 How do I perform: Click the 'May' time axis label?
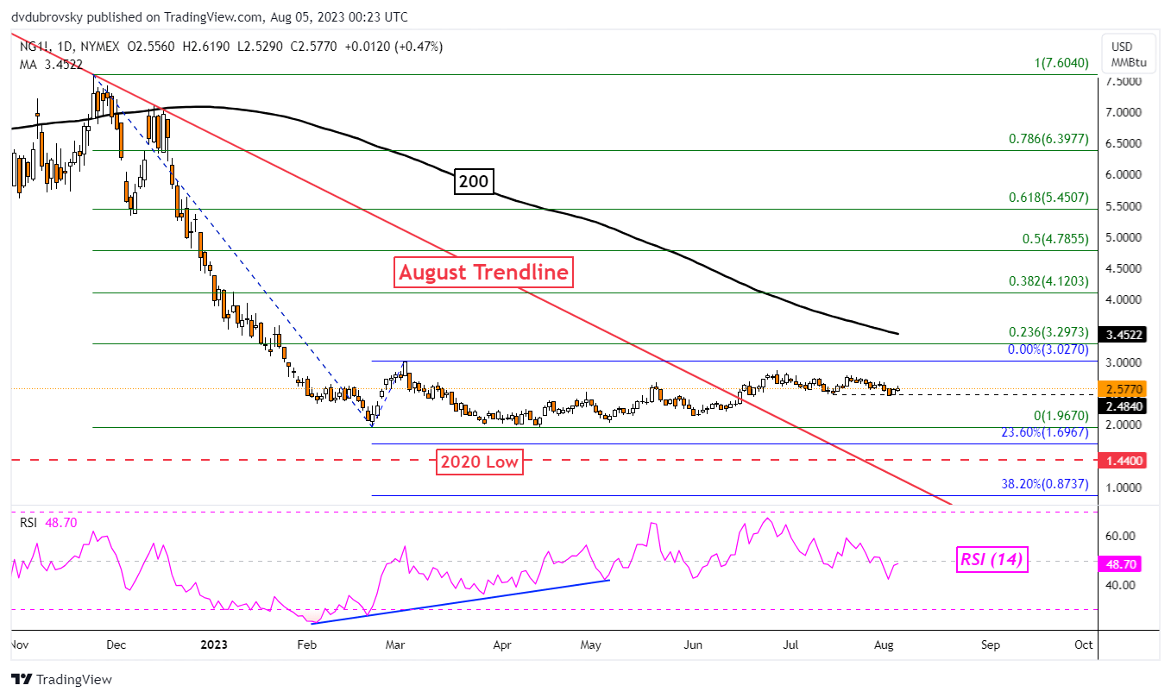[592, 645]
